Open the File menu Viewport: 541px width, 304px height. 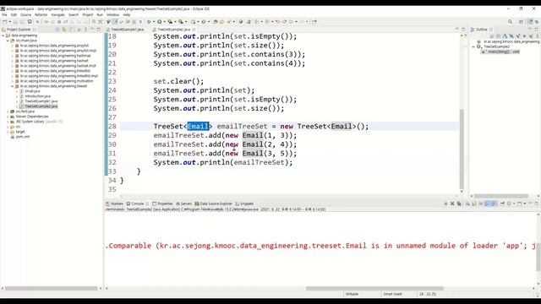(x=4, y=15)
